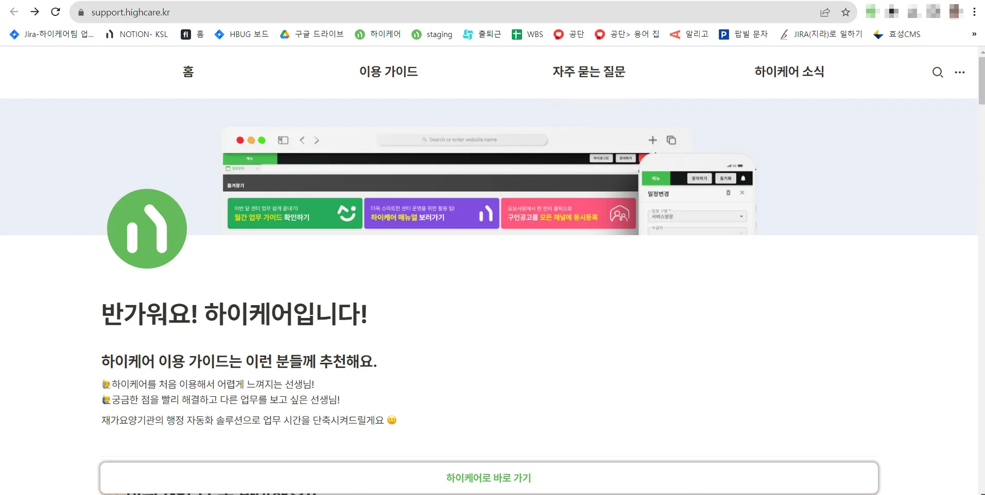Screen dimensions: 985x495
Task: Click the subheading 하이케어 이용 가이드는 이런 분들께 추천해요.
Action: (x=239, y=361)
